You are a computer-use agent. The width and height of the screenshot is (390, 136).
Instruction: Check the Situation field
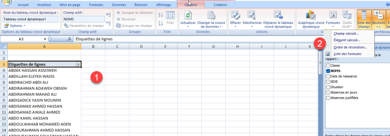coord(328,87)
